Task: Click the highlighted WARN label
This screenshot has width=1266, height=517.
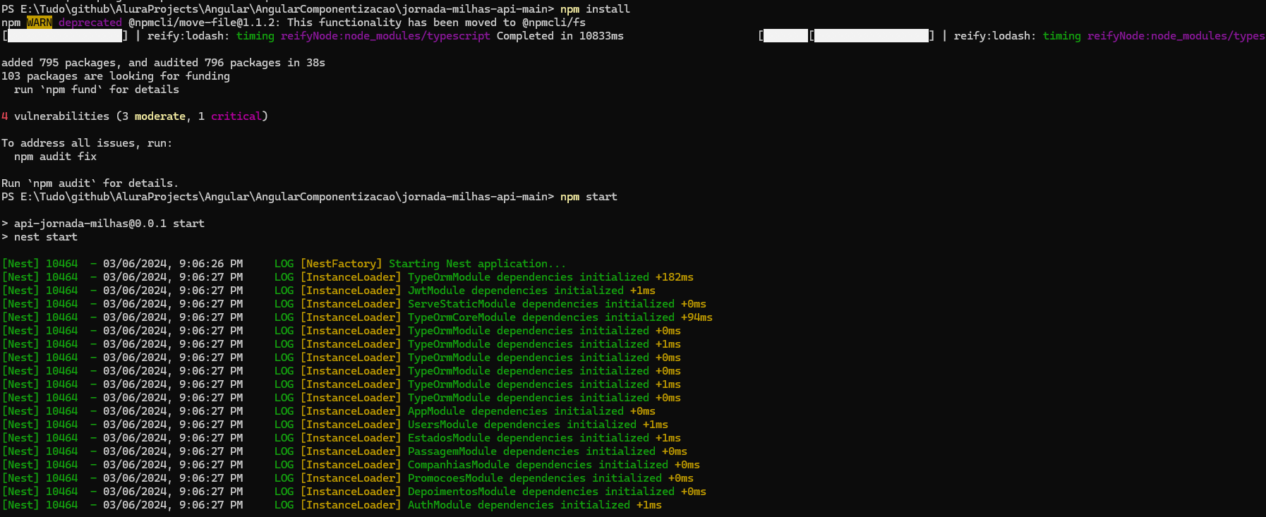Action: coord(40,23)
